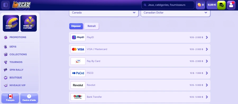Viewport: 238px width, 104px height.
Task: Click the Instant Pay bank transfer logo
Action: pos(78,97)
